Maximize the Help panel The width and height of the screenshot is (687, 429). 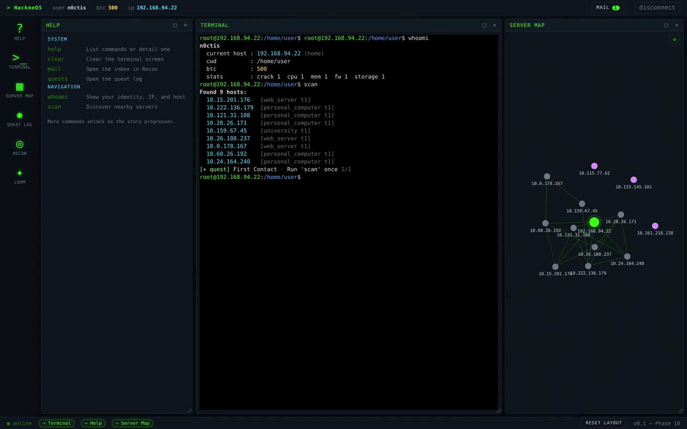(x=175, y=25)
